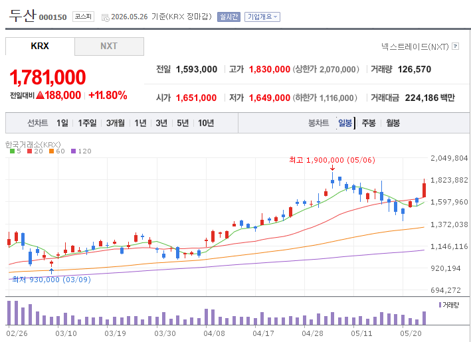Click the 거래대금 value 224,186 백만
471x342 pixels.
coord(430,98)
